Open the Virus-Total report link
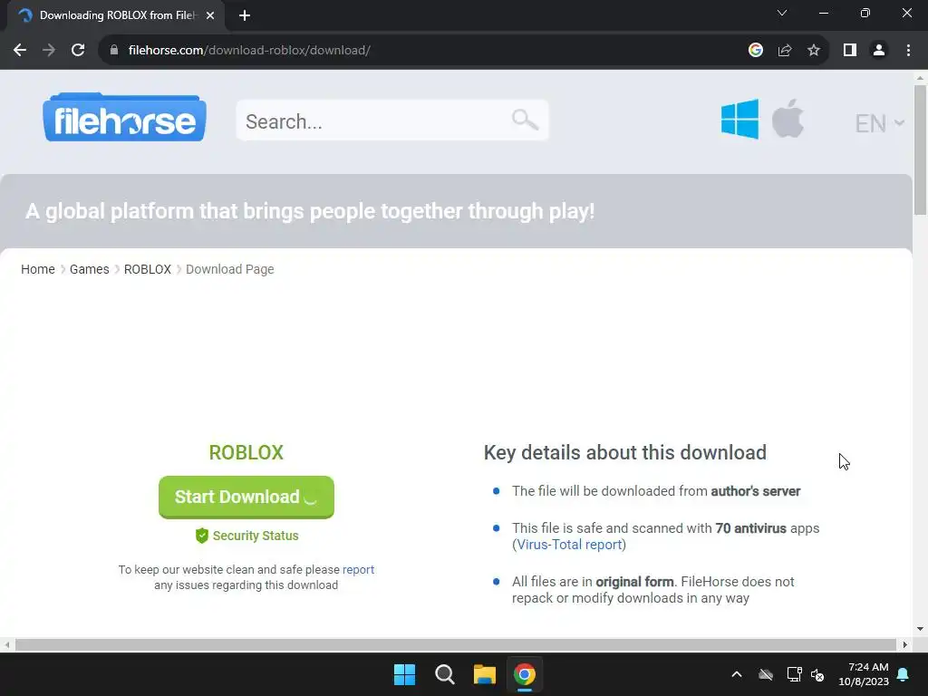The image size is (928, 696). click(x=569, y=545)
